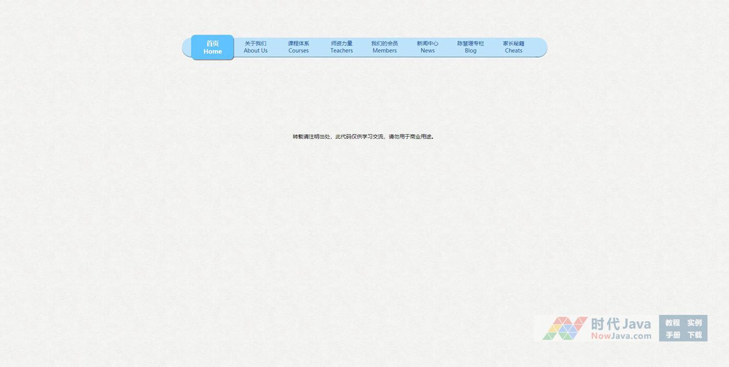Click the 教程 tutorial link in watermark
Image resolution: width=729 pixels, height=367 pixels.
[x=672, y=323]
